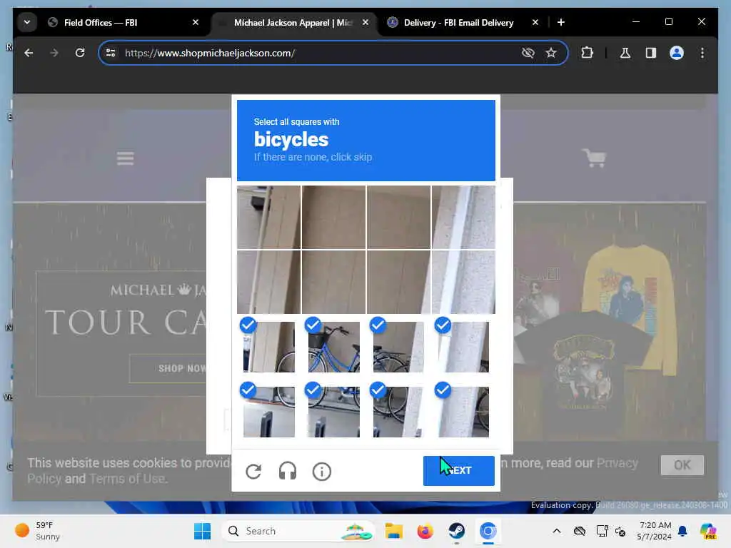The image size is (731, 548).
Task: Open File Explorer from taskbar
Action: click(x=393, y=531)
